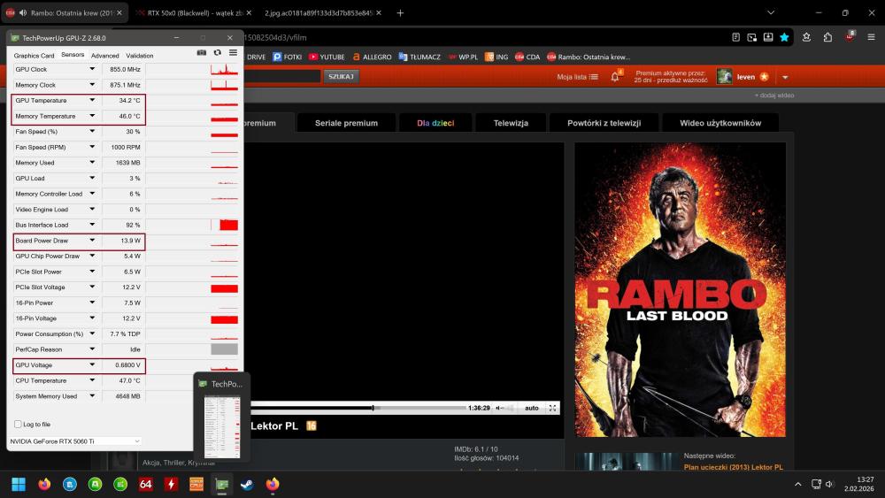The image size is (885, 498).
Task: Open Steam from the taskbar
Action: tap(247, 484)
